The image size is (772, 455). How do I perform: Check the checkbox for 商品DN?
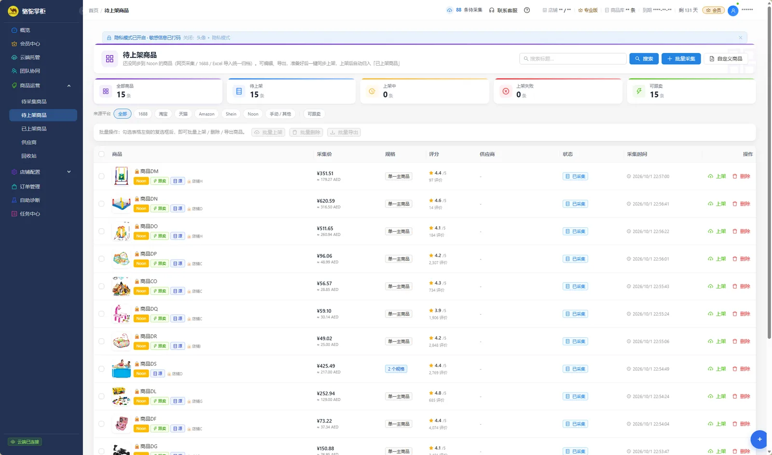point(101,204)
